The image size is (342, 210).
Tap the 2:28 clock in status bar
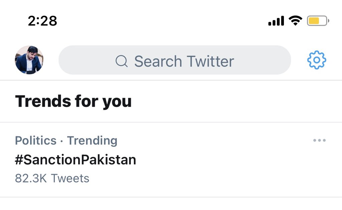point(42,21)
